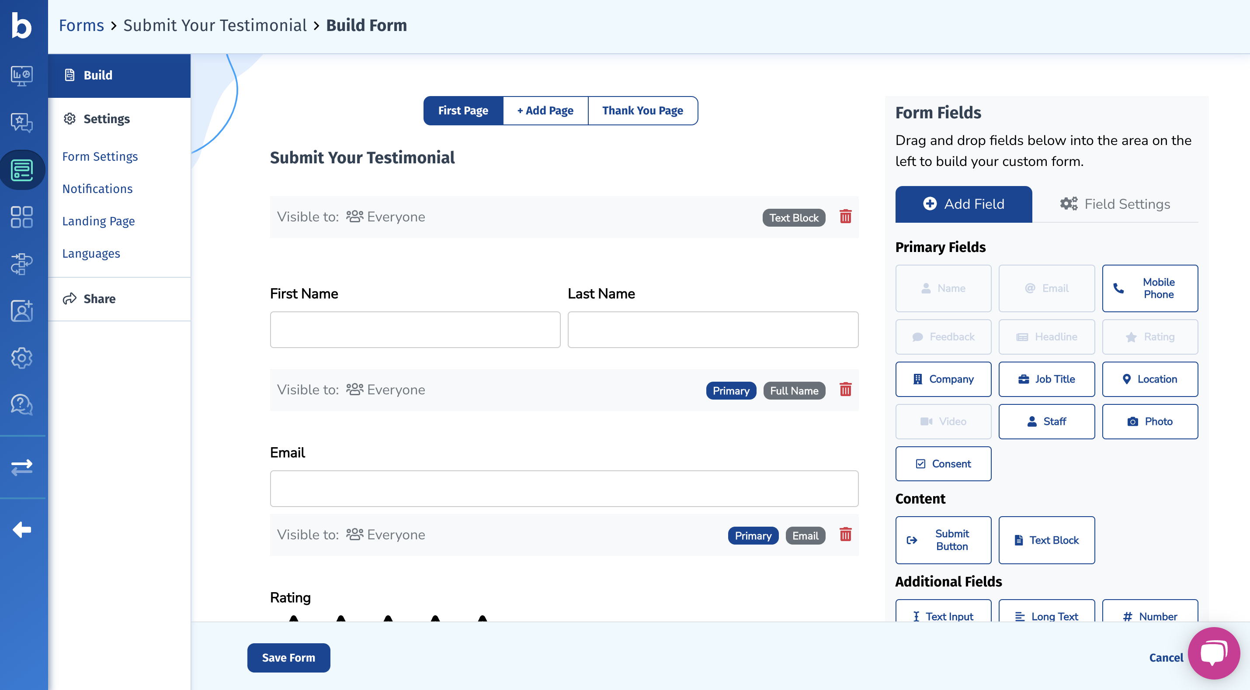Open the widgets grid icon in sidebar
Screen dimensions: 1250x690
[x=22, y=217]
